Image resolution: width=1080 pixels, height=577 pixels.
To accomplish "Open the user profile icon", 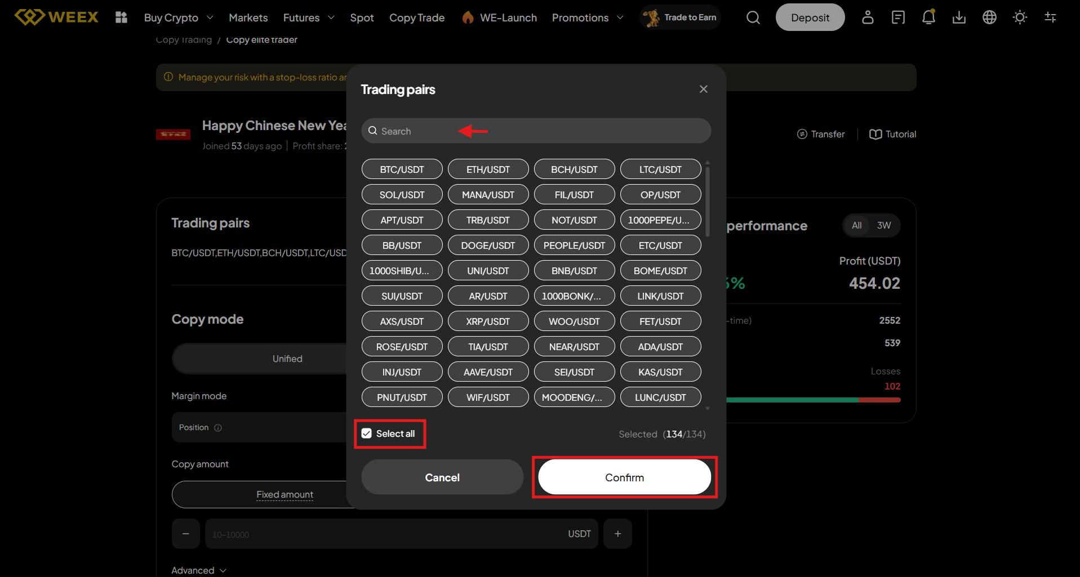I will click(x=868, y=17).
